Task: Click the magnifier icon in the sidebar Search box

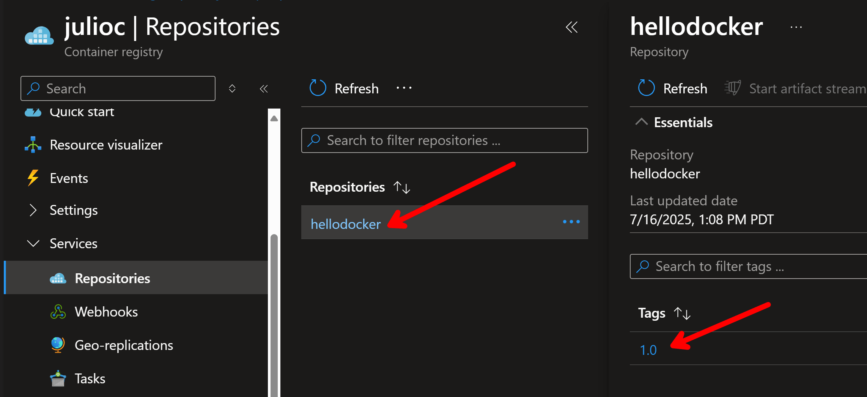Action: [33, 88]
